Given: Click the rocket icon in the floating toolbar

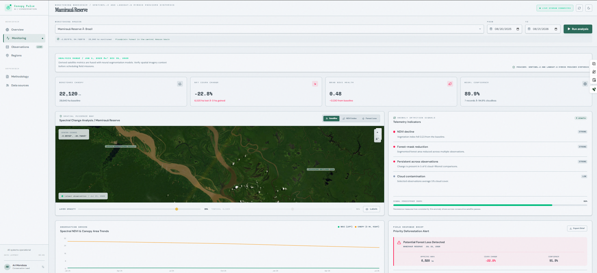Looking at the screenshot, I should (594, 89).
